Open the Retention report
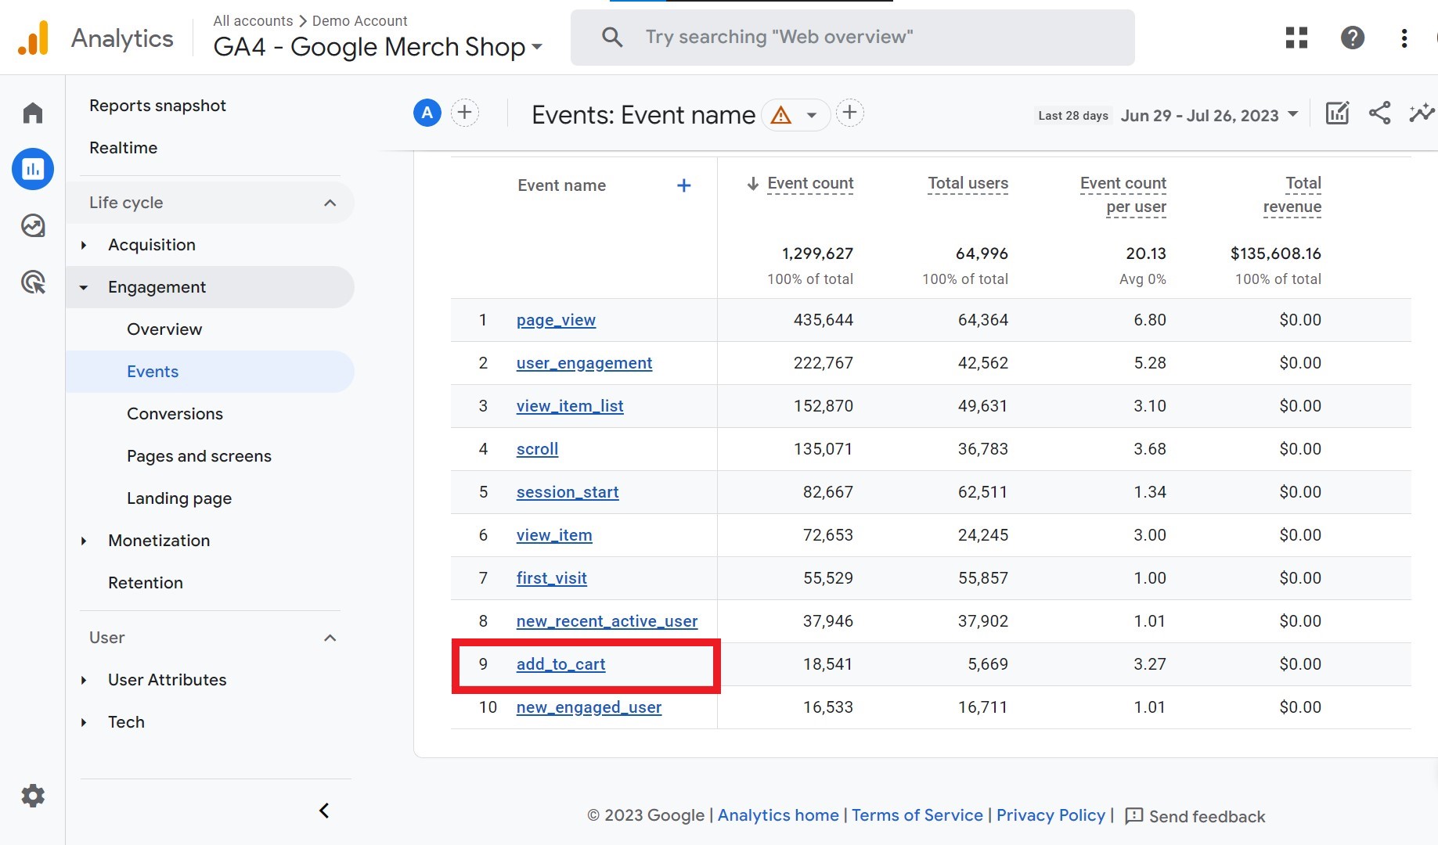Image resolution: width=1438 pixels, height=845 pixels. point(146,583)
